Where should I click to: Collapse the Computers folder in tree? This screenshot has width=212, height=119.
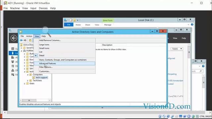tap(28, 75)
